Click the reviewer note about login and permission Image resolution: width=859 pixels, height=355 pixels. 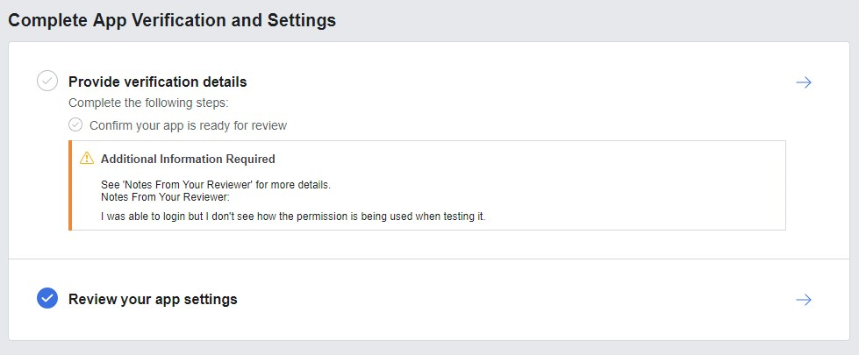[x=293, y=216]
